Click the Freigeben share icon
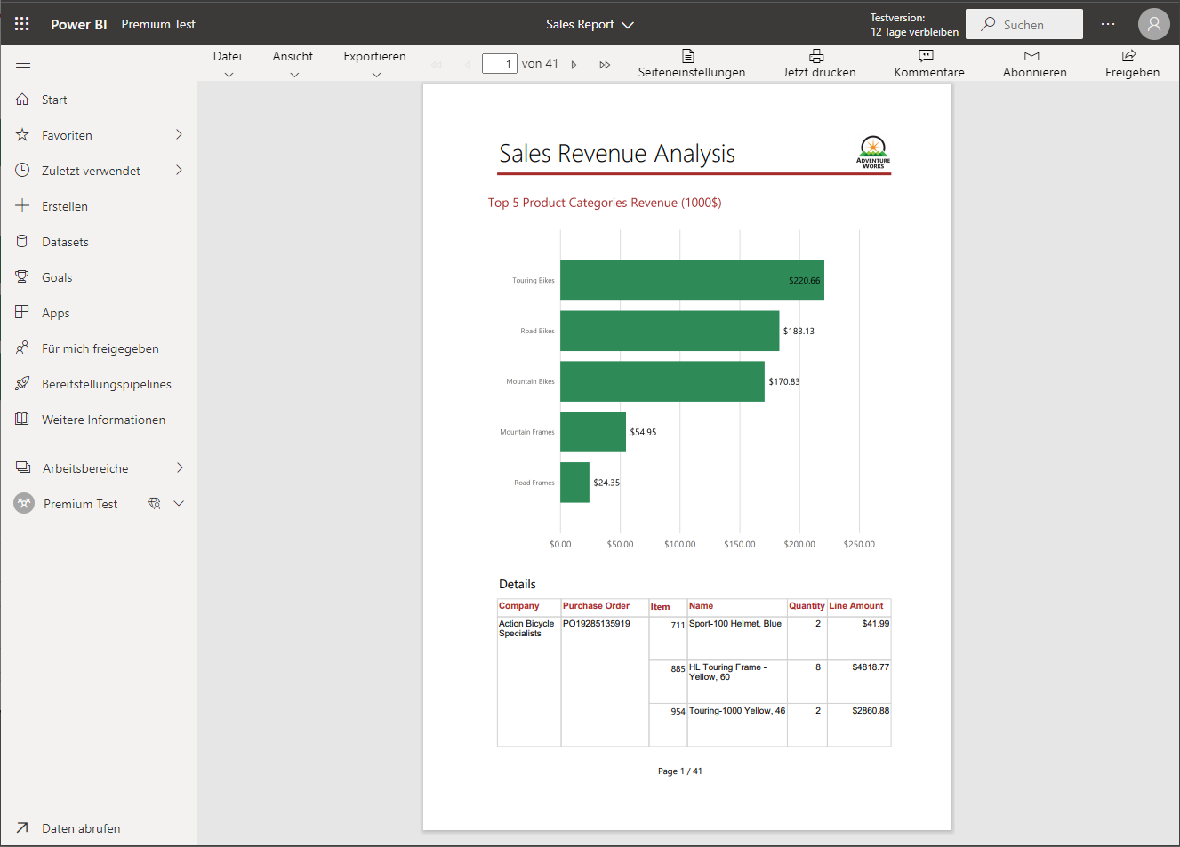 (1128, 56)
